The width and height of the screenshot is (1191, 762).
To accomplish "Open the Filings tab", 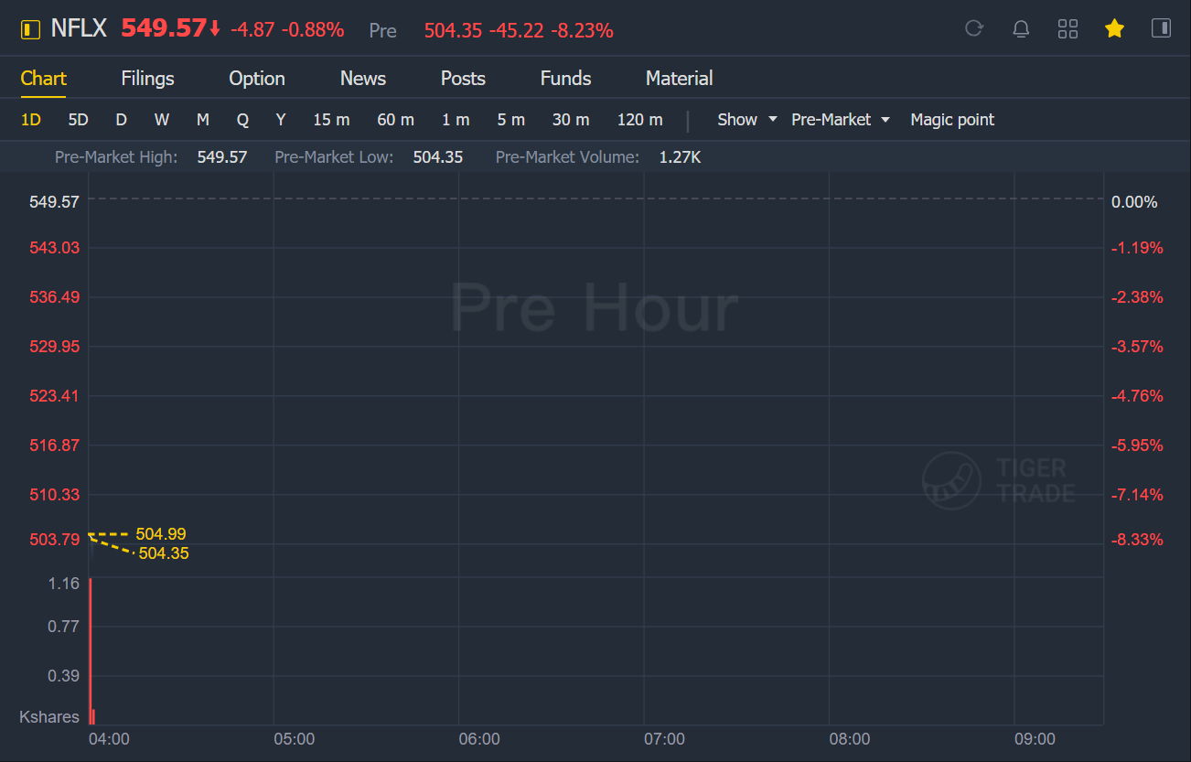I will pyautogui.click(x=147, y=79).
